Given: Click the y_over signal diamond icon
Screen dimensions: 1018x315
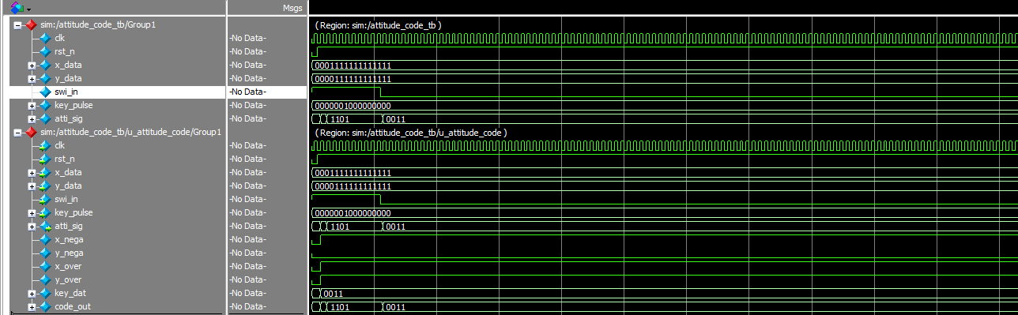Looking at the screenshot, I should [x=45, y=279].
